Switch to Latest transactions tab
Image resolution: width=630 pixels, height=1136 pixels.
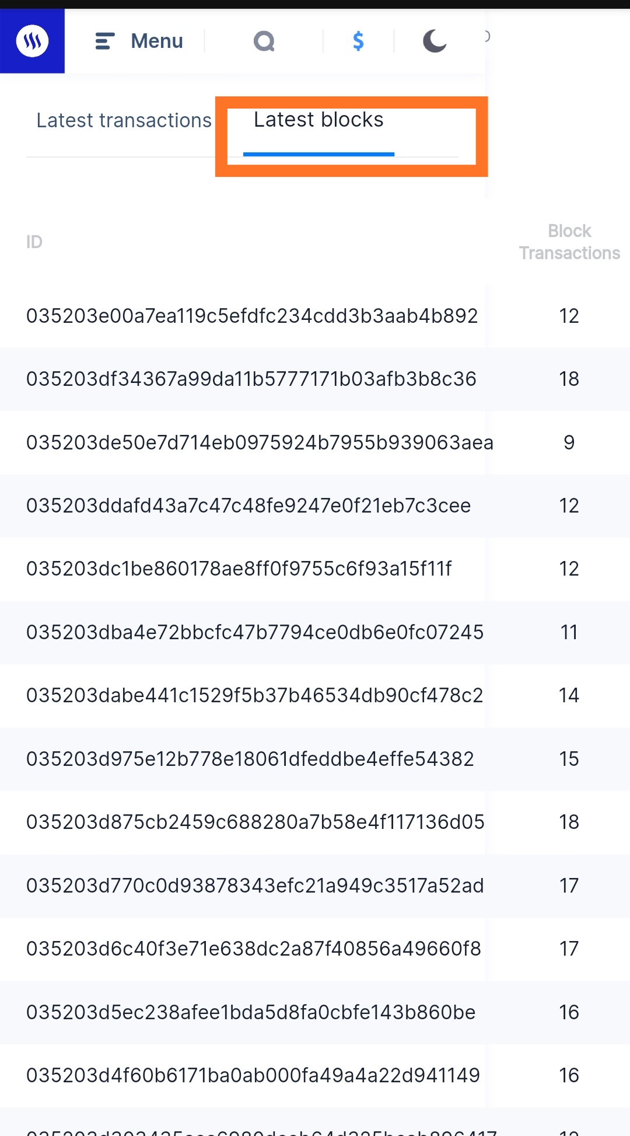click(x=124, y=120)
